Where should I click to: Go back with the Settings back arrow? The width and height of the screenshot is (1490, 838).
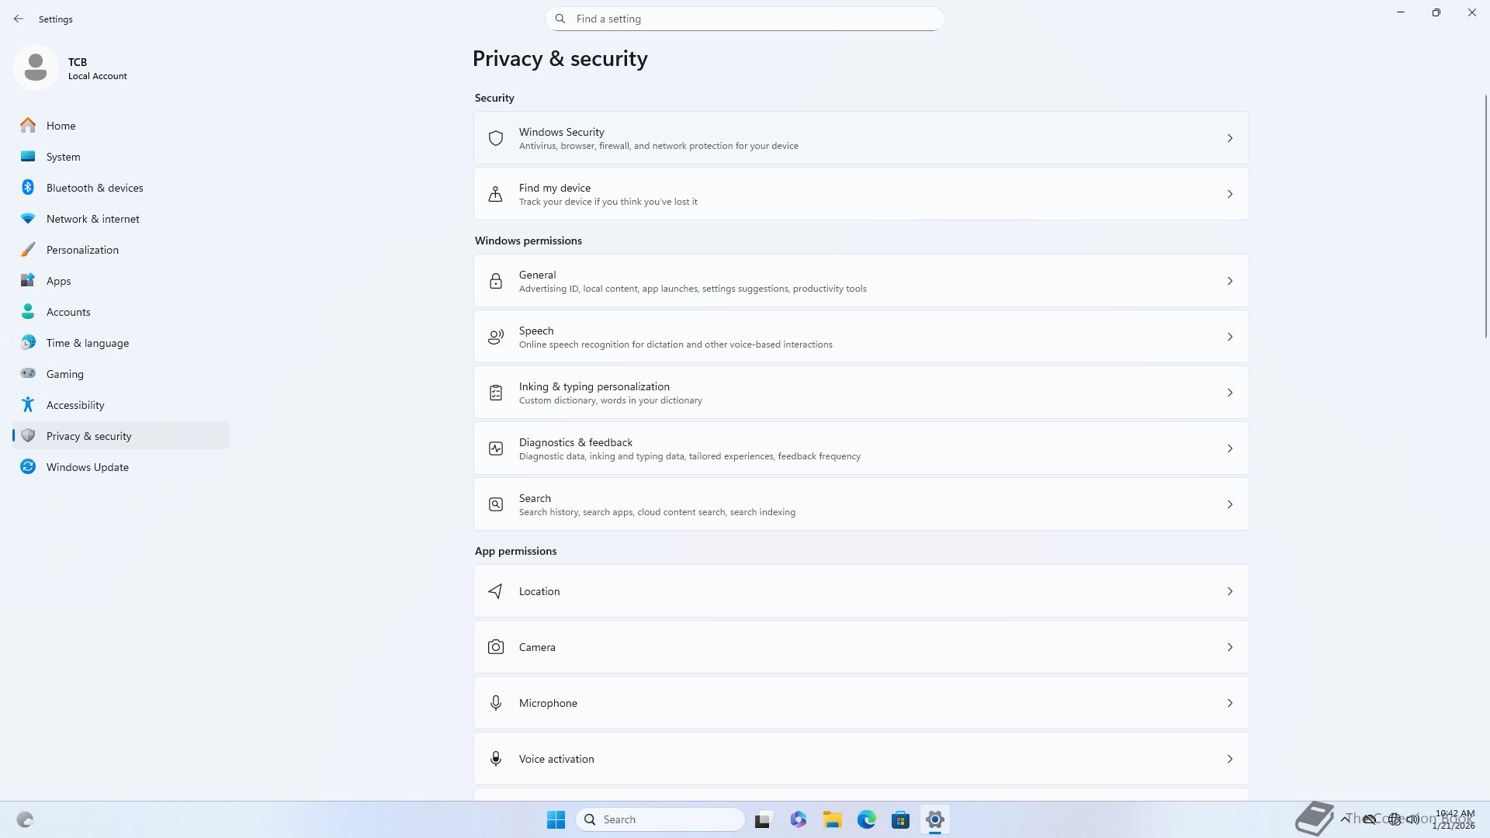point(19,19)
